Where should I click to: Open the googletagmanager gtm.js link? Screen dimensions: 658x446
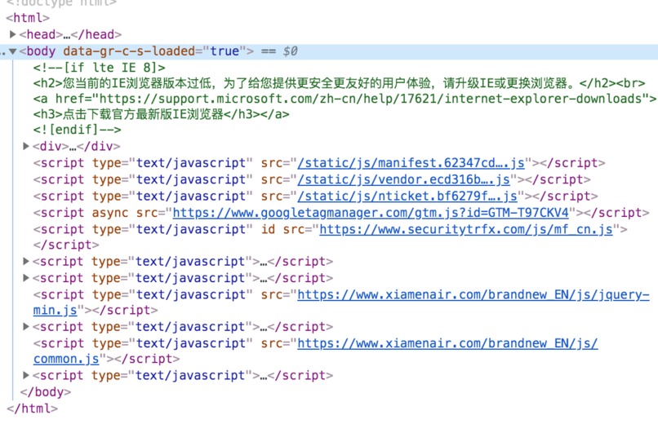pyautogui.click(x=371, y=213)
